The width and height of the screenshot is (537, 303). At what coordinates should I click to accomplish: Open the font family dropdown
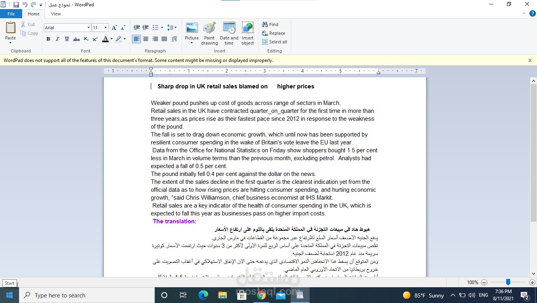click(88, 28)
